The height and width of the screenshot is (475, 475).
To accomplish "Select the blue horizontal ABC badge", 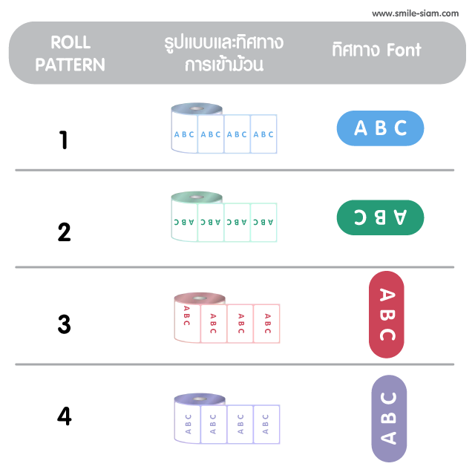I will coord(380,128).
